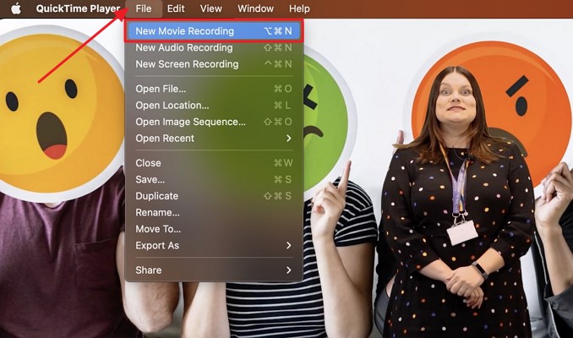Select Open Location… menu entry
Viewport: 573px width, 338px height.
tap(214, 106)
